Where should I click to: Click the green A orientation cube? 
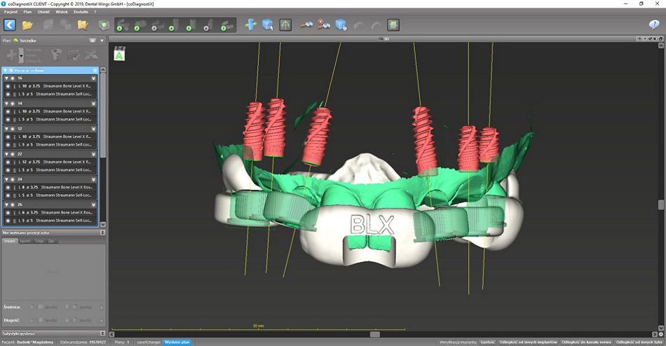point(119,53)
